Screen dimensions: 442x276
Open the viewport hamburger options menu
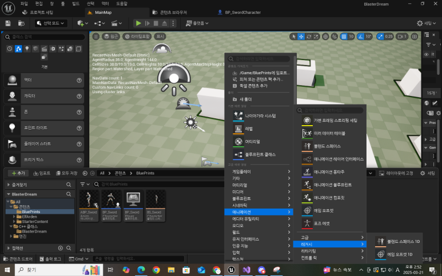pyautogui.click(x=96, y=37)
